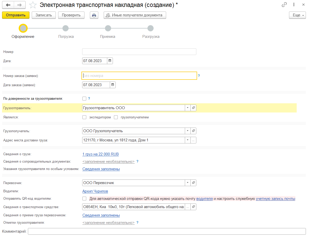
Task: Expand Адрес места доставки груза dropdown
Action: pos(187,140)
